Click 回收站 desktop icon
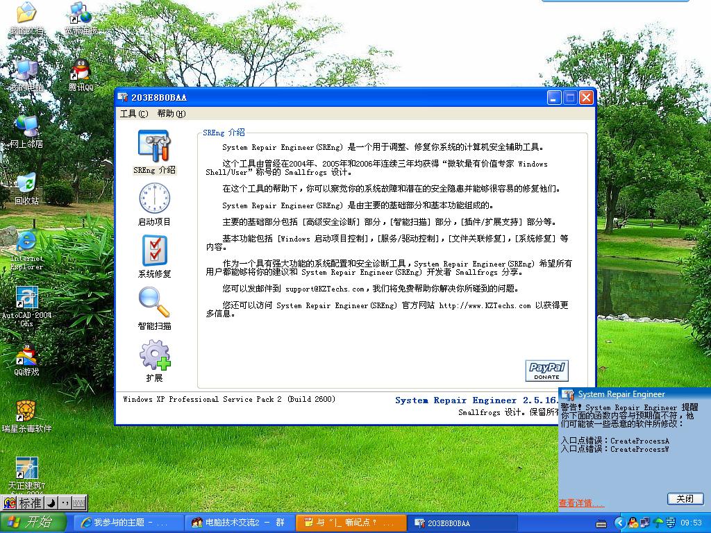The width and height of the screenshot is (711, 533). [26, 189]
